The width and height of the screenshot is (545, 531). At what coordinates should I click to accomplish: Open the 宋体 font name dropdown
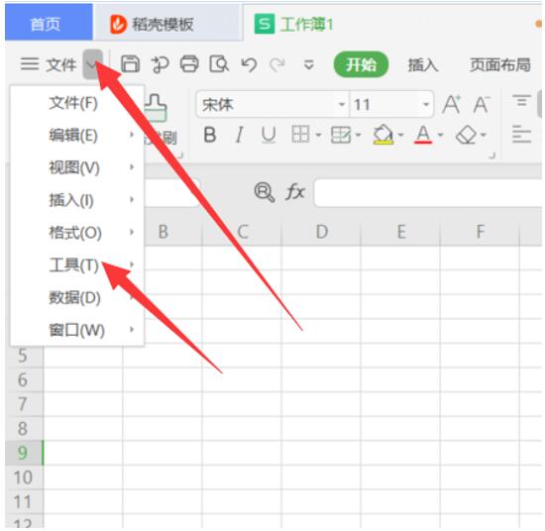click(342, 104)
